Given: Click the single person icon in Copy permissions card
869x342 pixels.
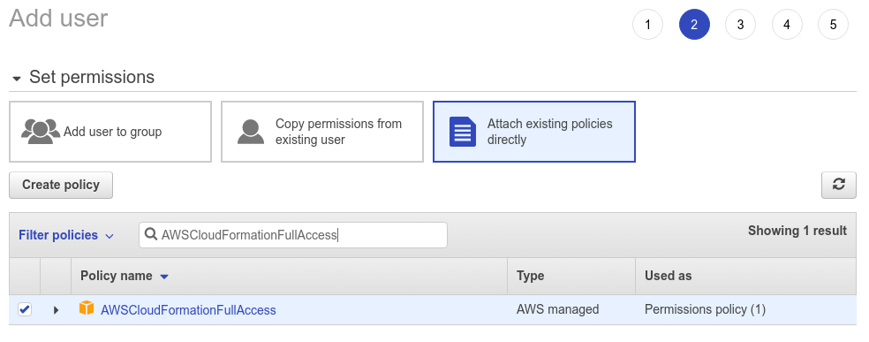Looking at the screenshot, I should (251, 132).
